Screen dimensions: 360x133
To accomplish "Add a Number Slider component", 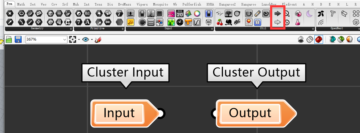I will coord(142,14).
